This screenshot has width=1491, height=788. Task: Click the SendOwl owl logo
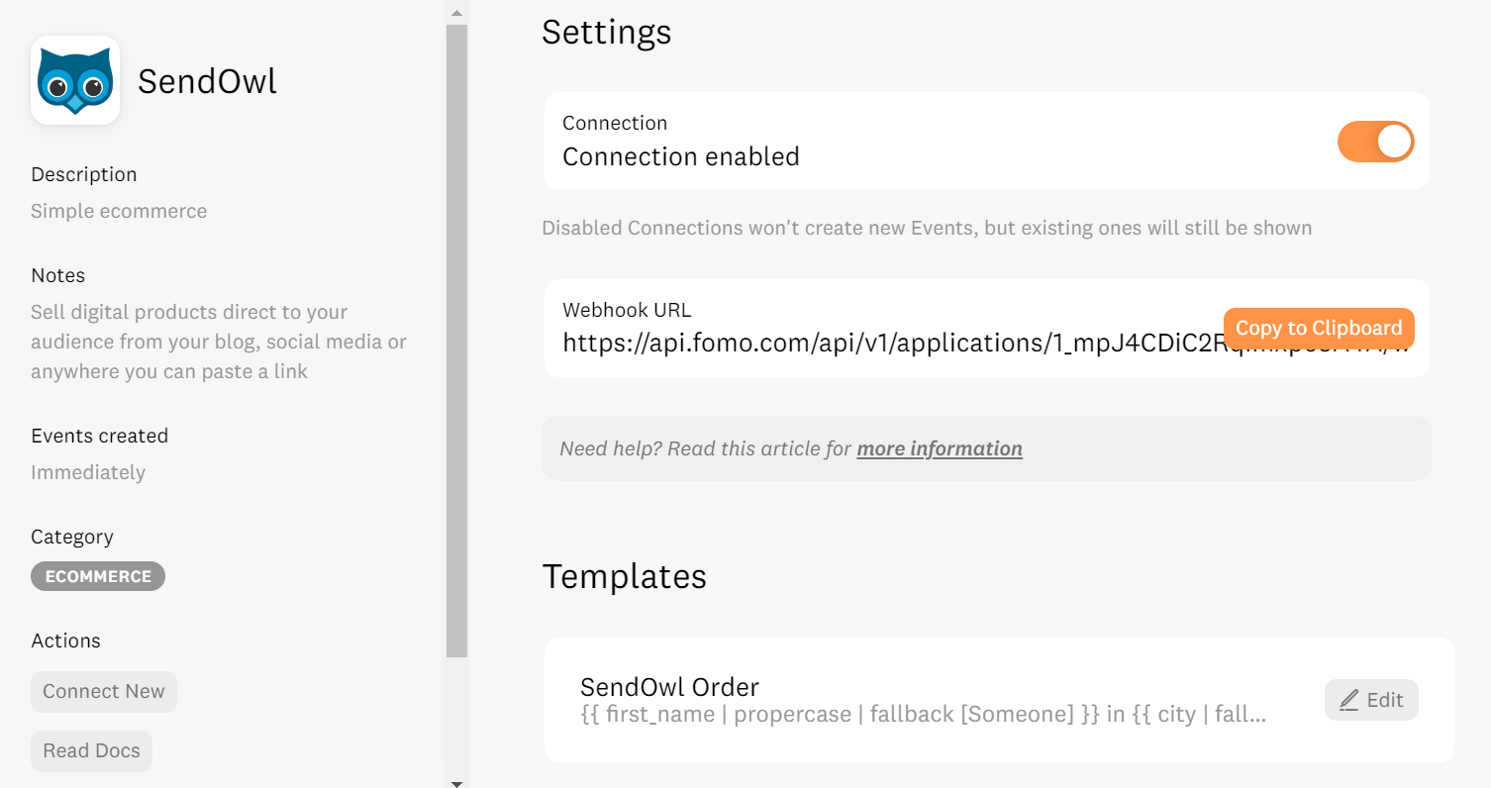coord(75,81)
